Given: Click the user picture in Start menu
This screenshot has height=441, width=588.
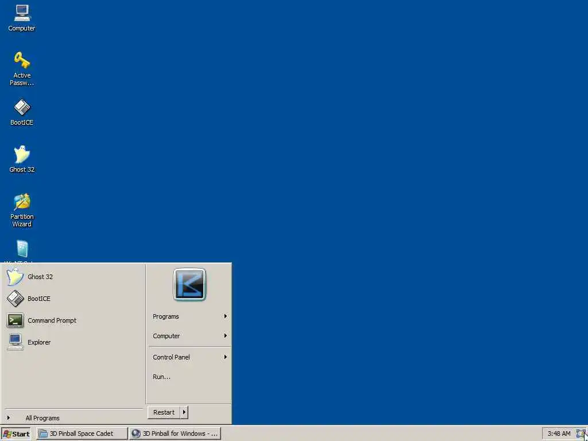Looking at the screenshot, I should (189, 284).
